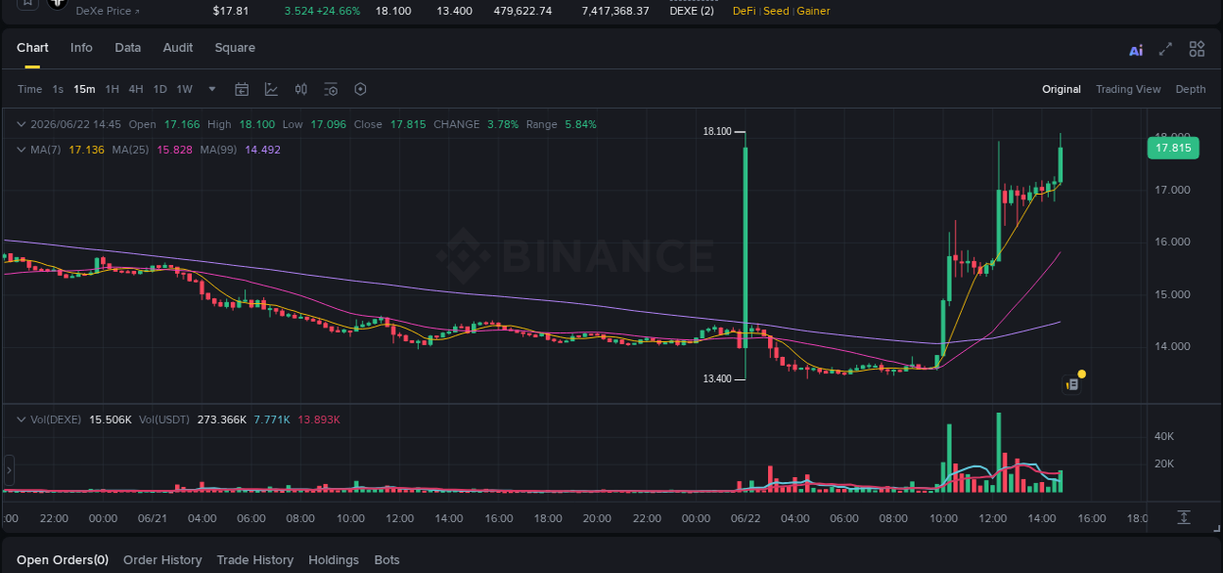Open the Trade History tab
This screenshot has width=1223, height=573.
(254, 560)
